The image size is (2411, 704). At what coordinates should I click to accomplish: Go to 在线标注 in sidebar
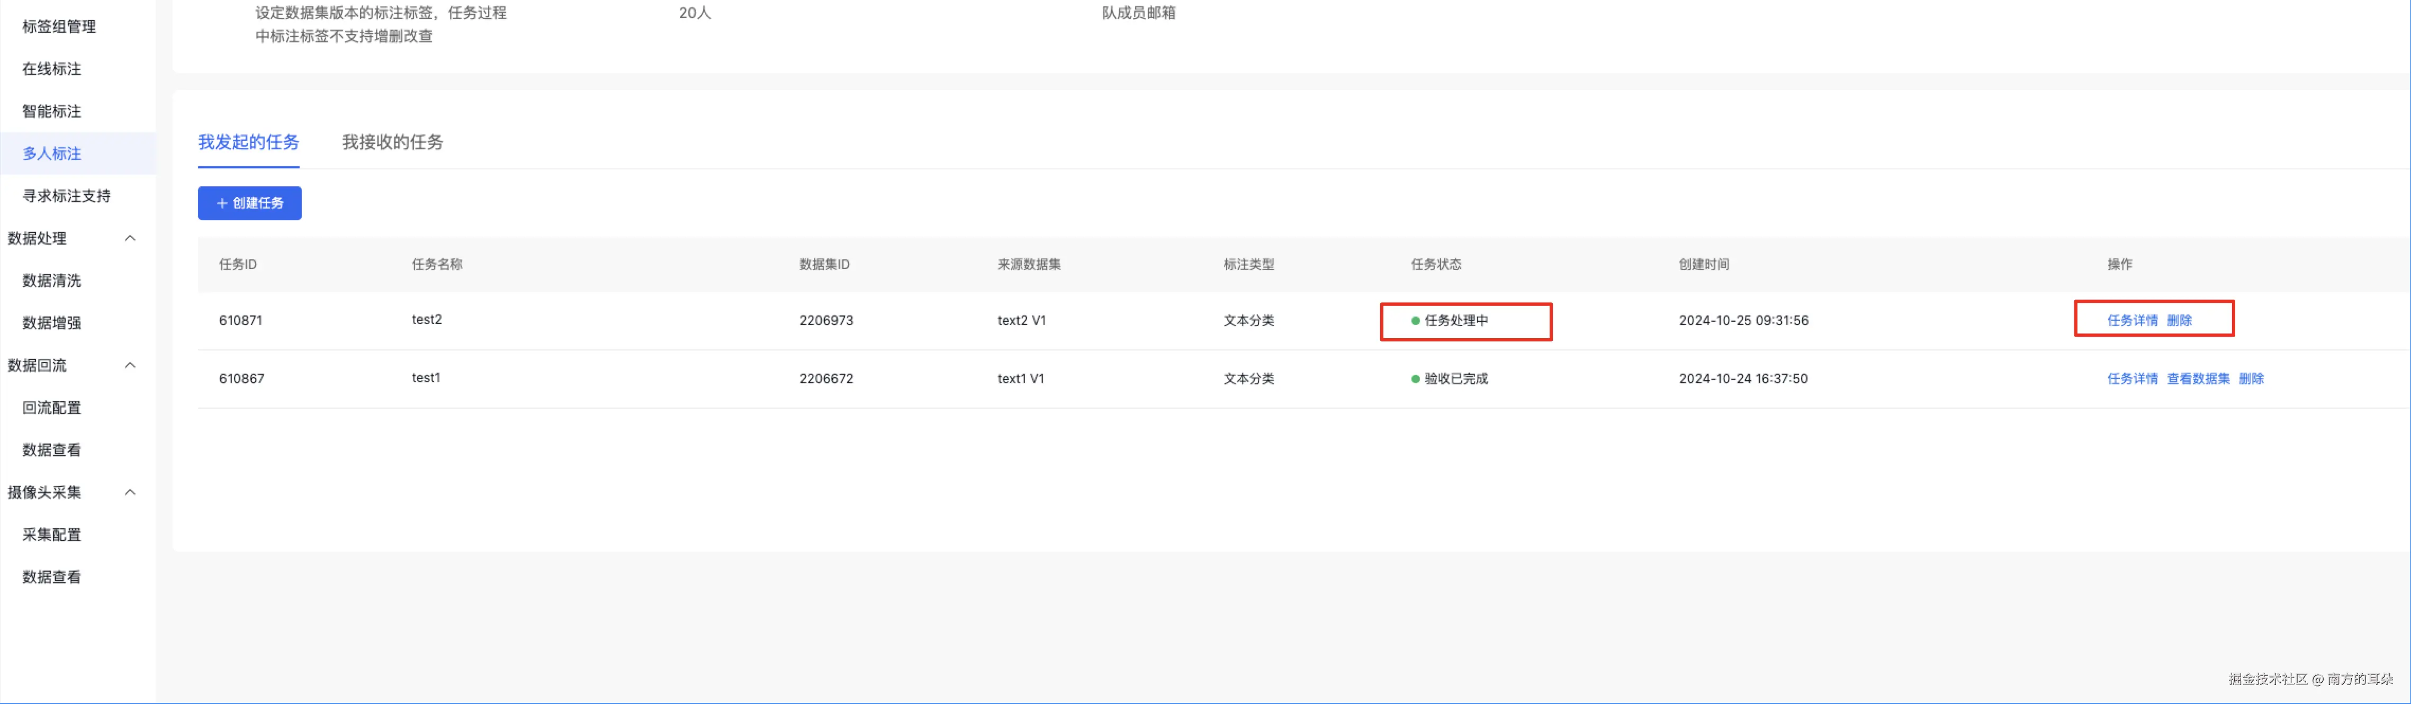click(x=51, y=69)
